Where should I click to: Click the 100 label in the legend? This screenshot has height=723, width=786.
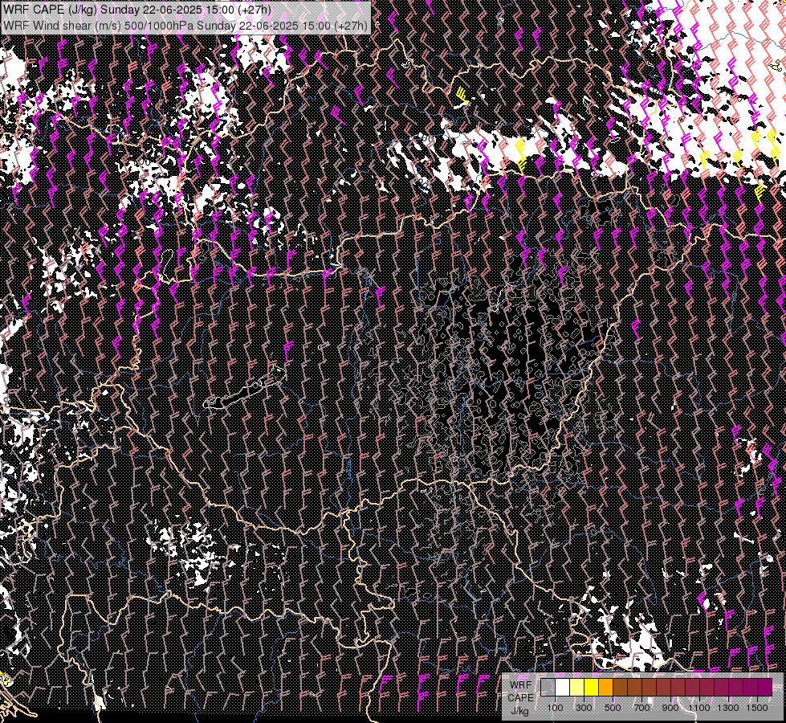(x=555, y=708)
